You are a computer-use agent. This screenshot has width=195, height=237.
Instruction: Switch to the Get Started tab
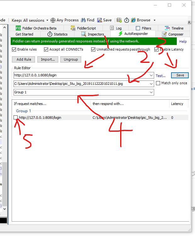[x=24, y=34]
